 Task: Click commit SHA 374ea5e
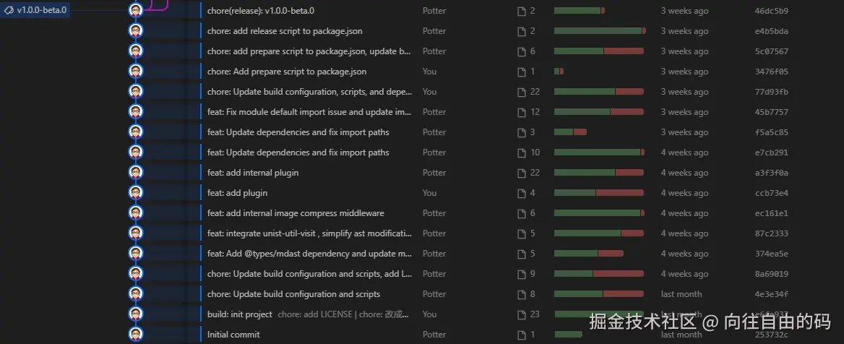[771, 254]
